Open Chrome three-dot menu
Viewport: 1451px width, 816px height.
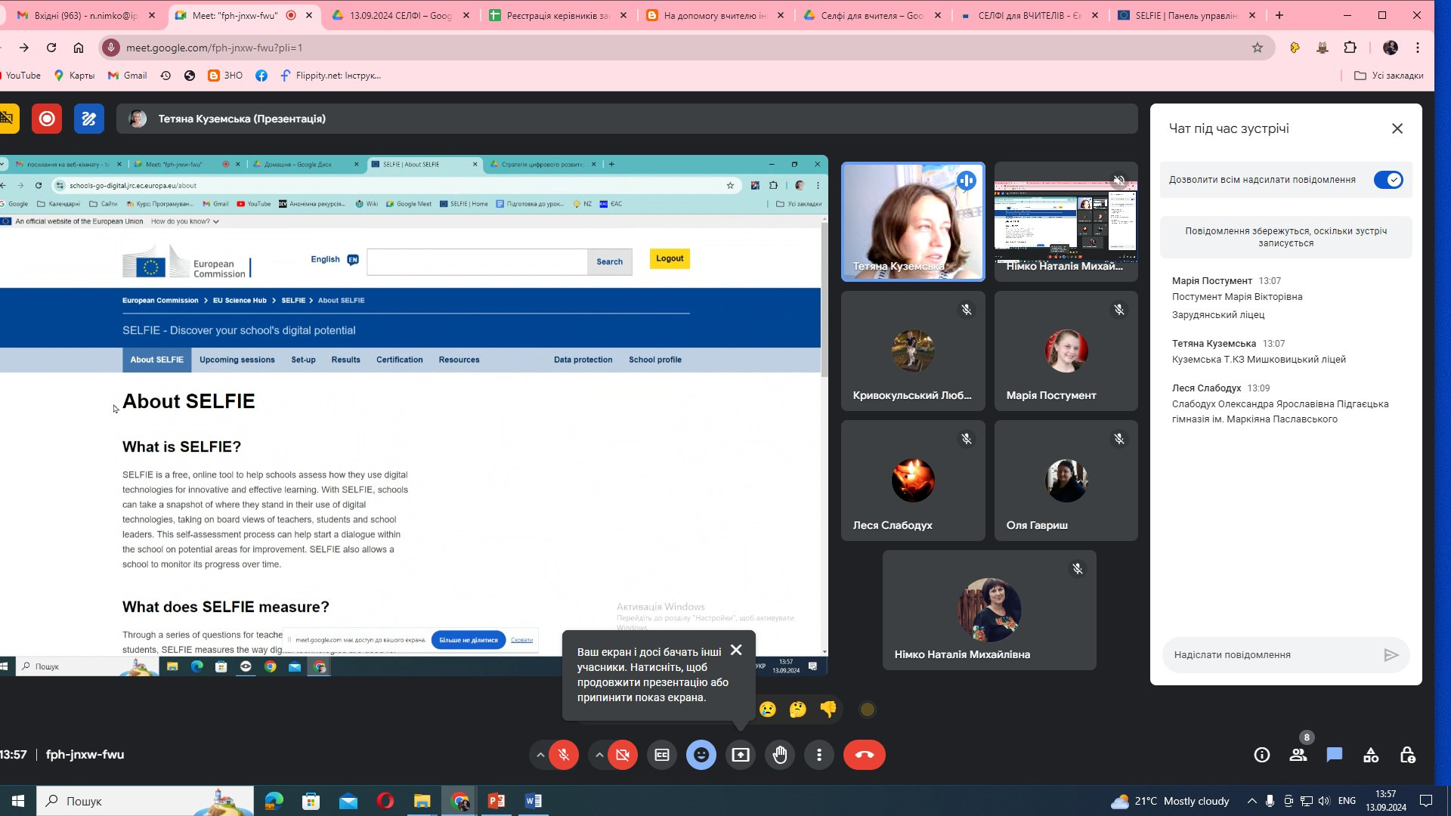tap(1418, 48)
